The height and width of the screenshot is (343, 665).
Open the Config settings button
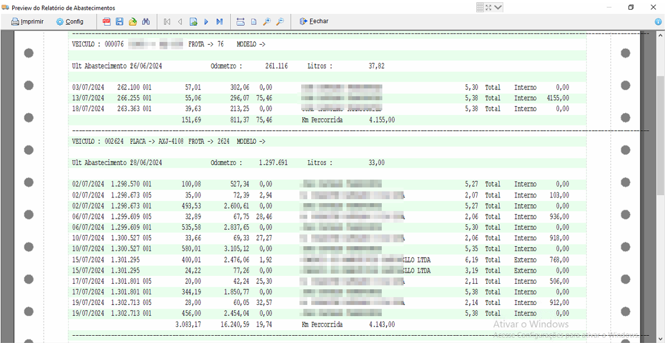(70, 22)
